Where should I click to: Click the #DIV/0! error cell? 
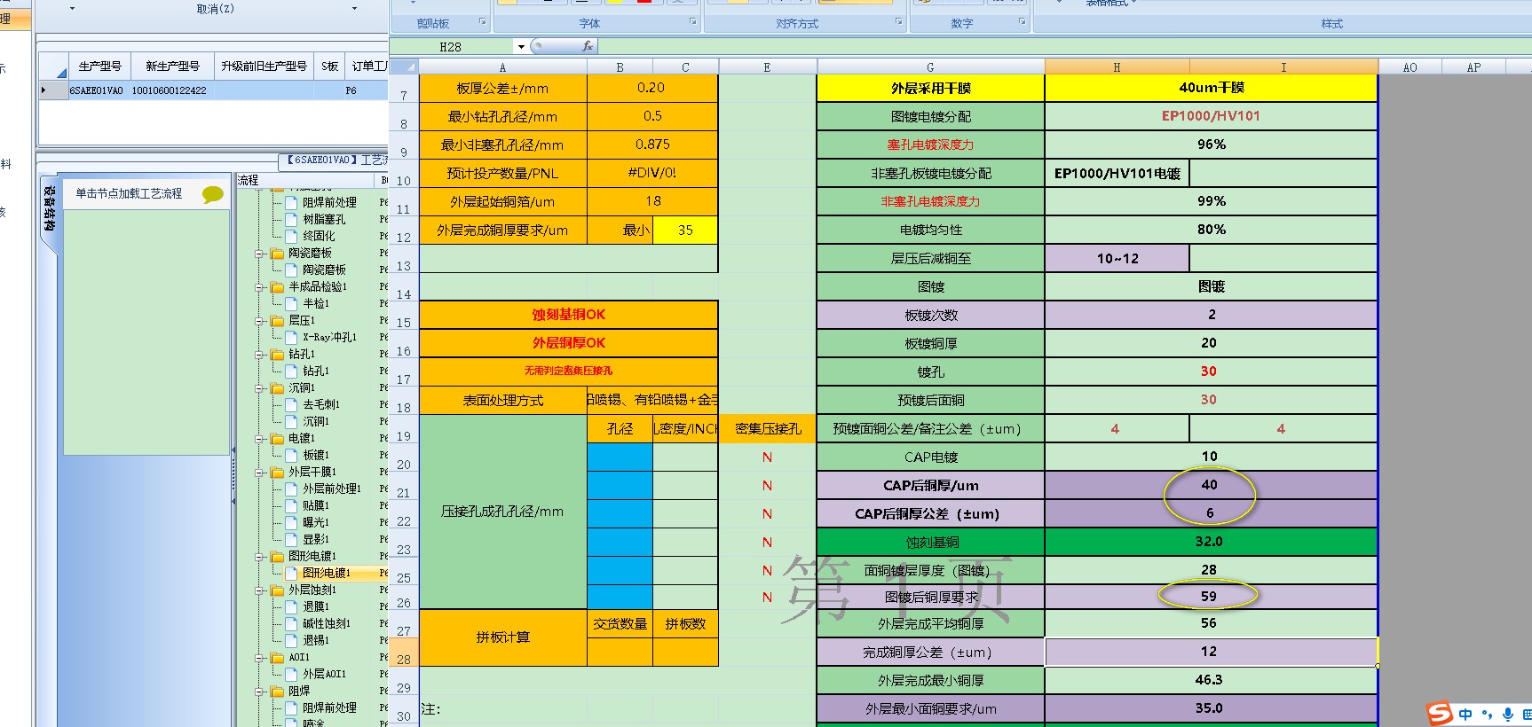tap(652, 173)
